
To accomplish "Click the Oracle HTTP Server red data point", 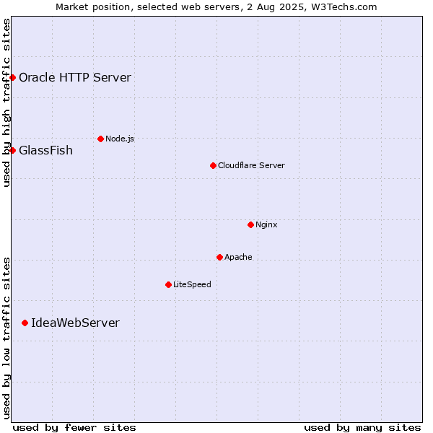I will point(12,78).
